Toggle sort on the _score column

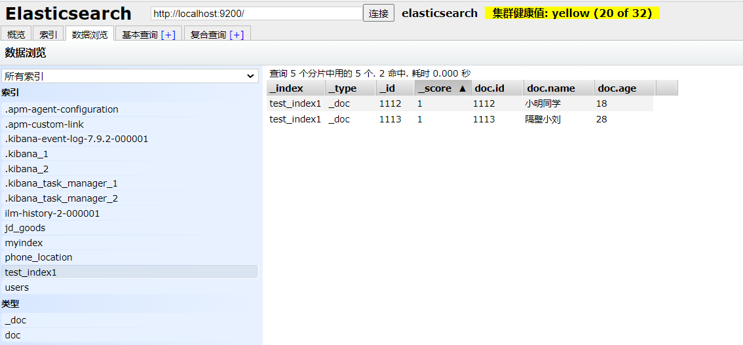tap(442, 88)
